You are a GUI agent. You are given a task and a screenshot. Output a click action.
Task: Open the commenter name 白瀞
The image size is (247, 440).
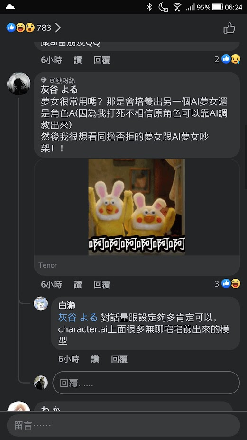click(67, 306)
